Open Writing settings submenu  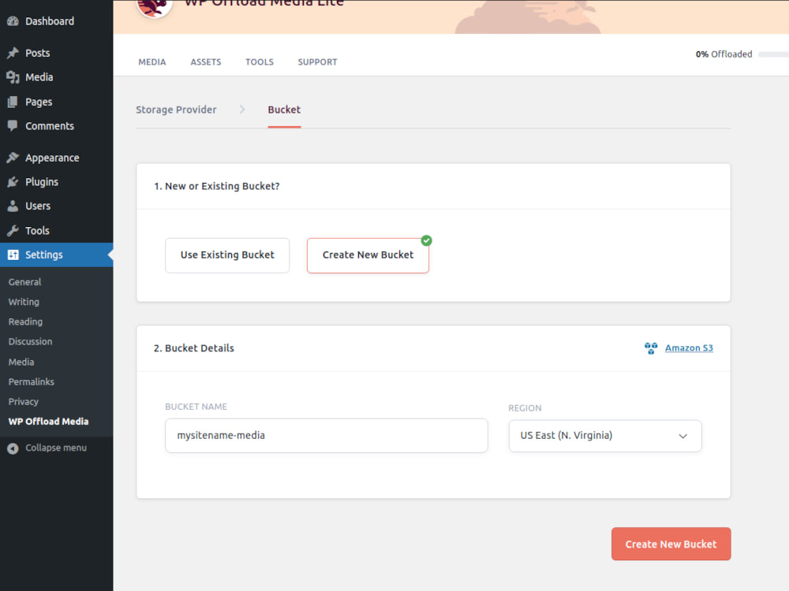coord(24,302)
